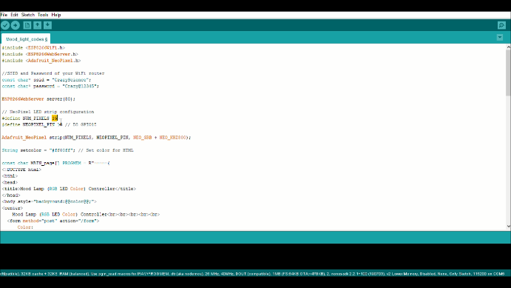Screen dimensions: 511x288
Task: Create a new sketch with New icon
Action: 27,25
